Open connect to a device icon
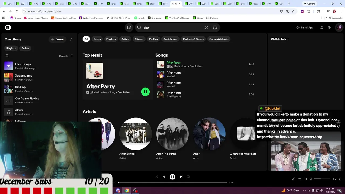This screenshot has height=194, width=345. pyautogui.click(x=305, y=179)
